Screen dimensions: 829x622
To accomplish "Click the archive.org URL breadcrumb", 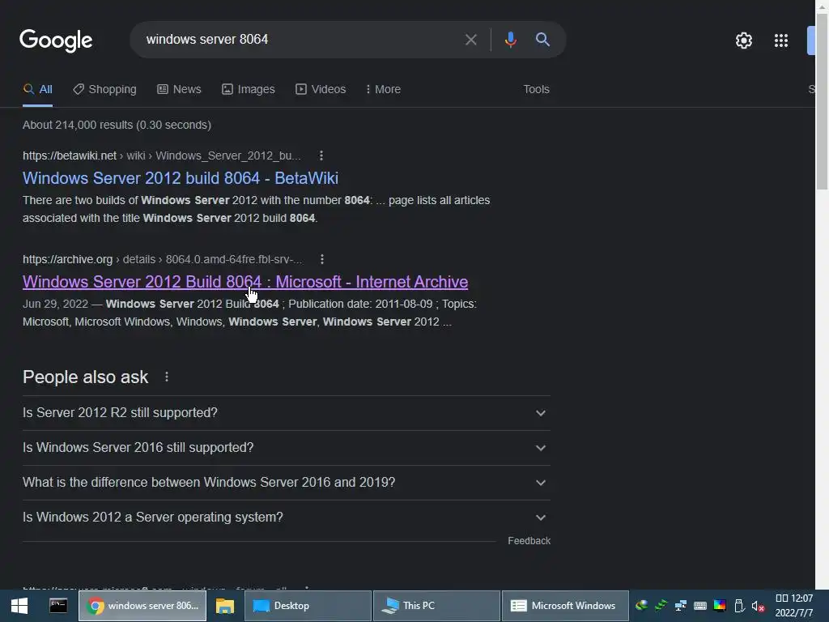I will point(163,259).
